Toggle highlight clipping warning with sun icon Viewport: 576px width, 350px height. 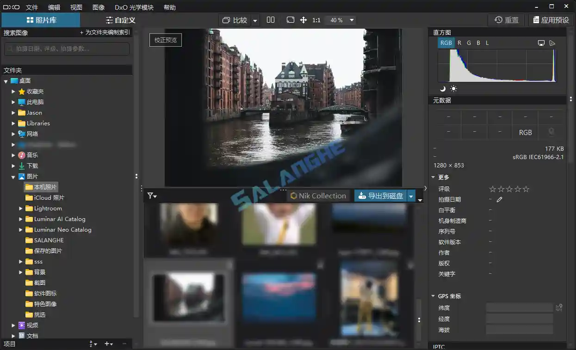tap(454, 88)
